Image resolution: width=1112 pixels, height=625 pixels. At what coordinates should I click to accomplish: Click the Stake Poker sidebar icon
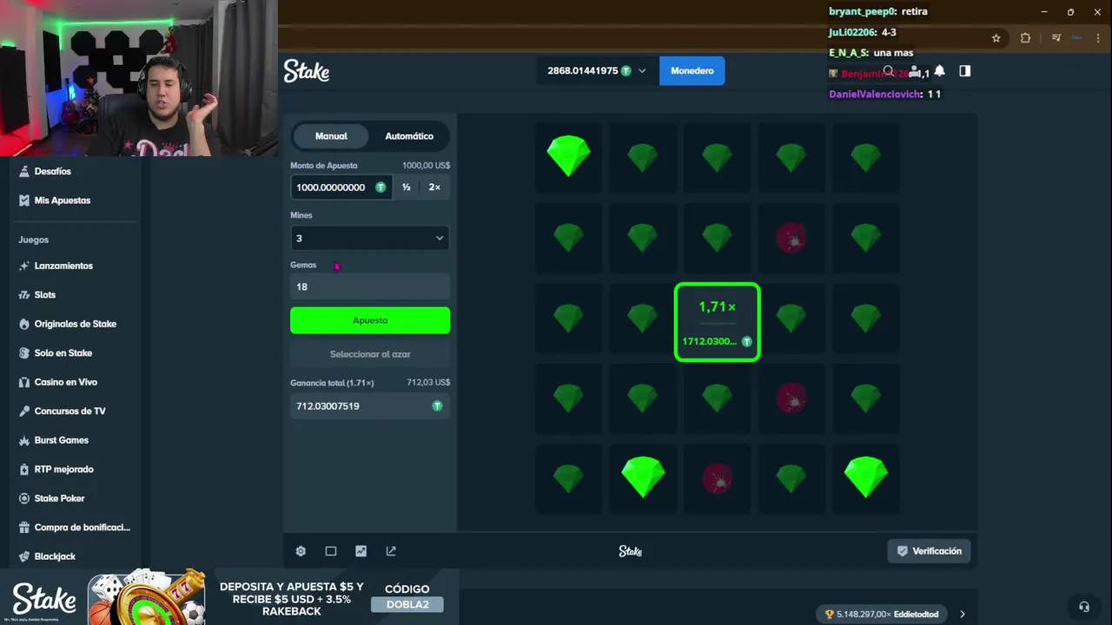coord(24,499)
